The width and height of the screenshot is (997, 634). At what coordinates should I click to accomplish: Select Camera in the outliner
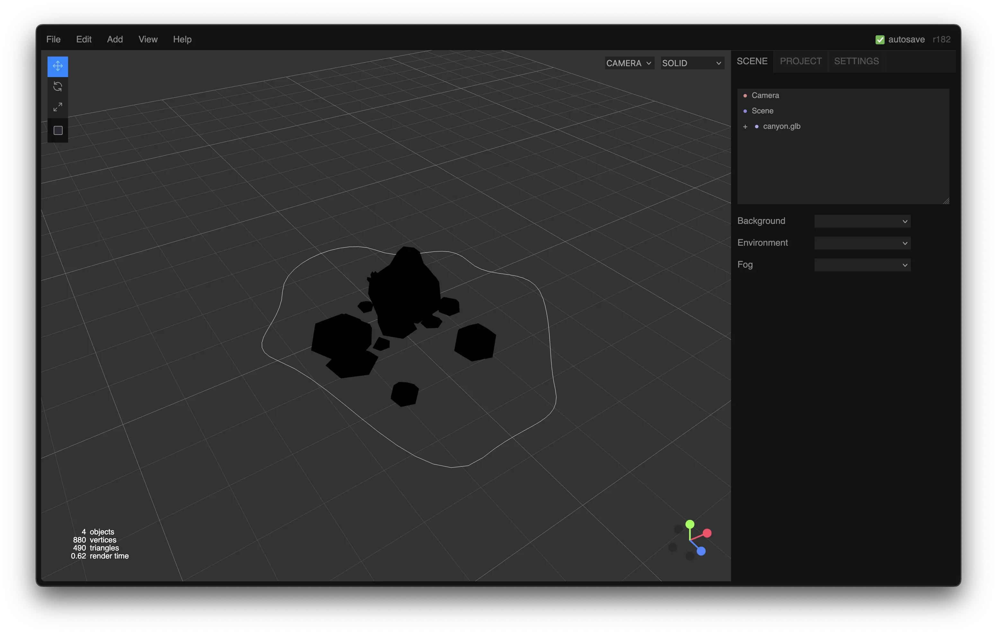tap(765, 95)
